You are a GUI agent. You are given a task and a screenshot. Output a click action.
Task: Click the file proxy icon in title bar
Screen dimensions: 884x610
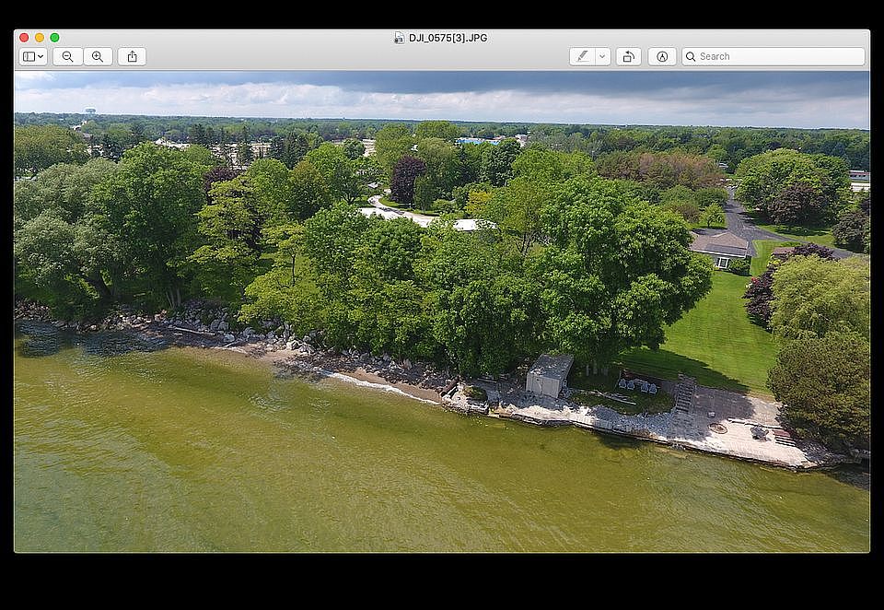[399, 38]
